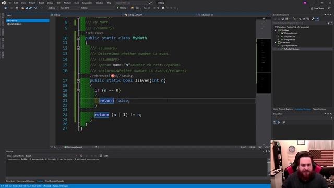334x188 pixels.
Task: Open the File menu
Action: (9, 3)
